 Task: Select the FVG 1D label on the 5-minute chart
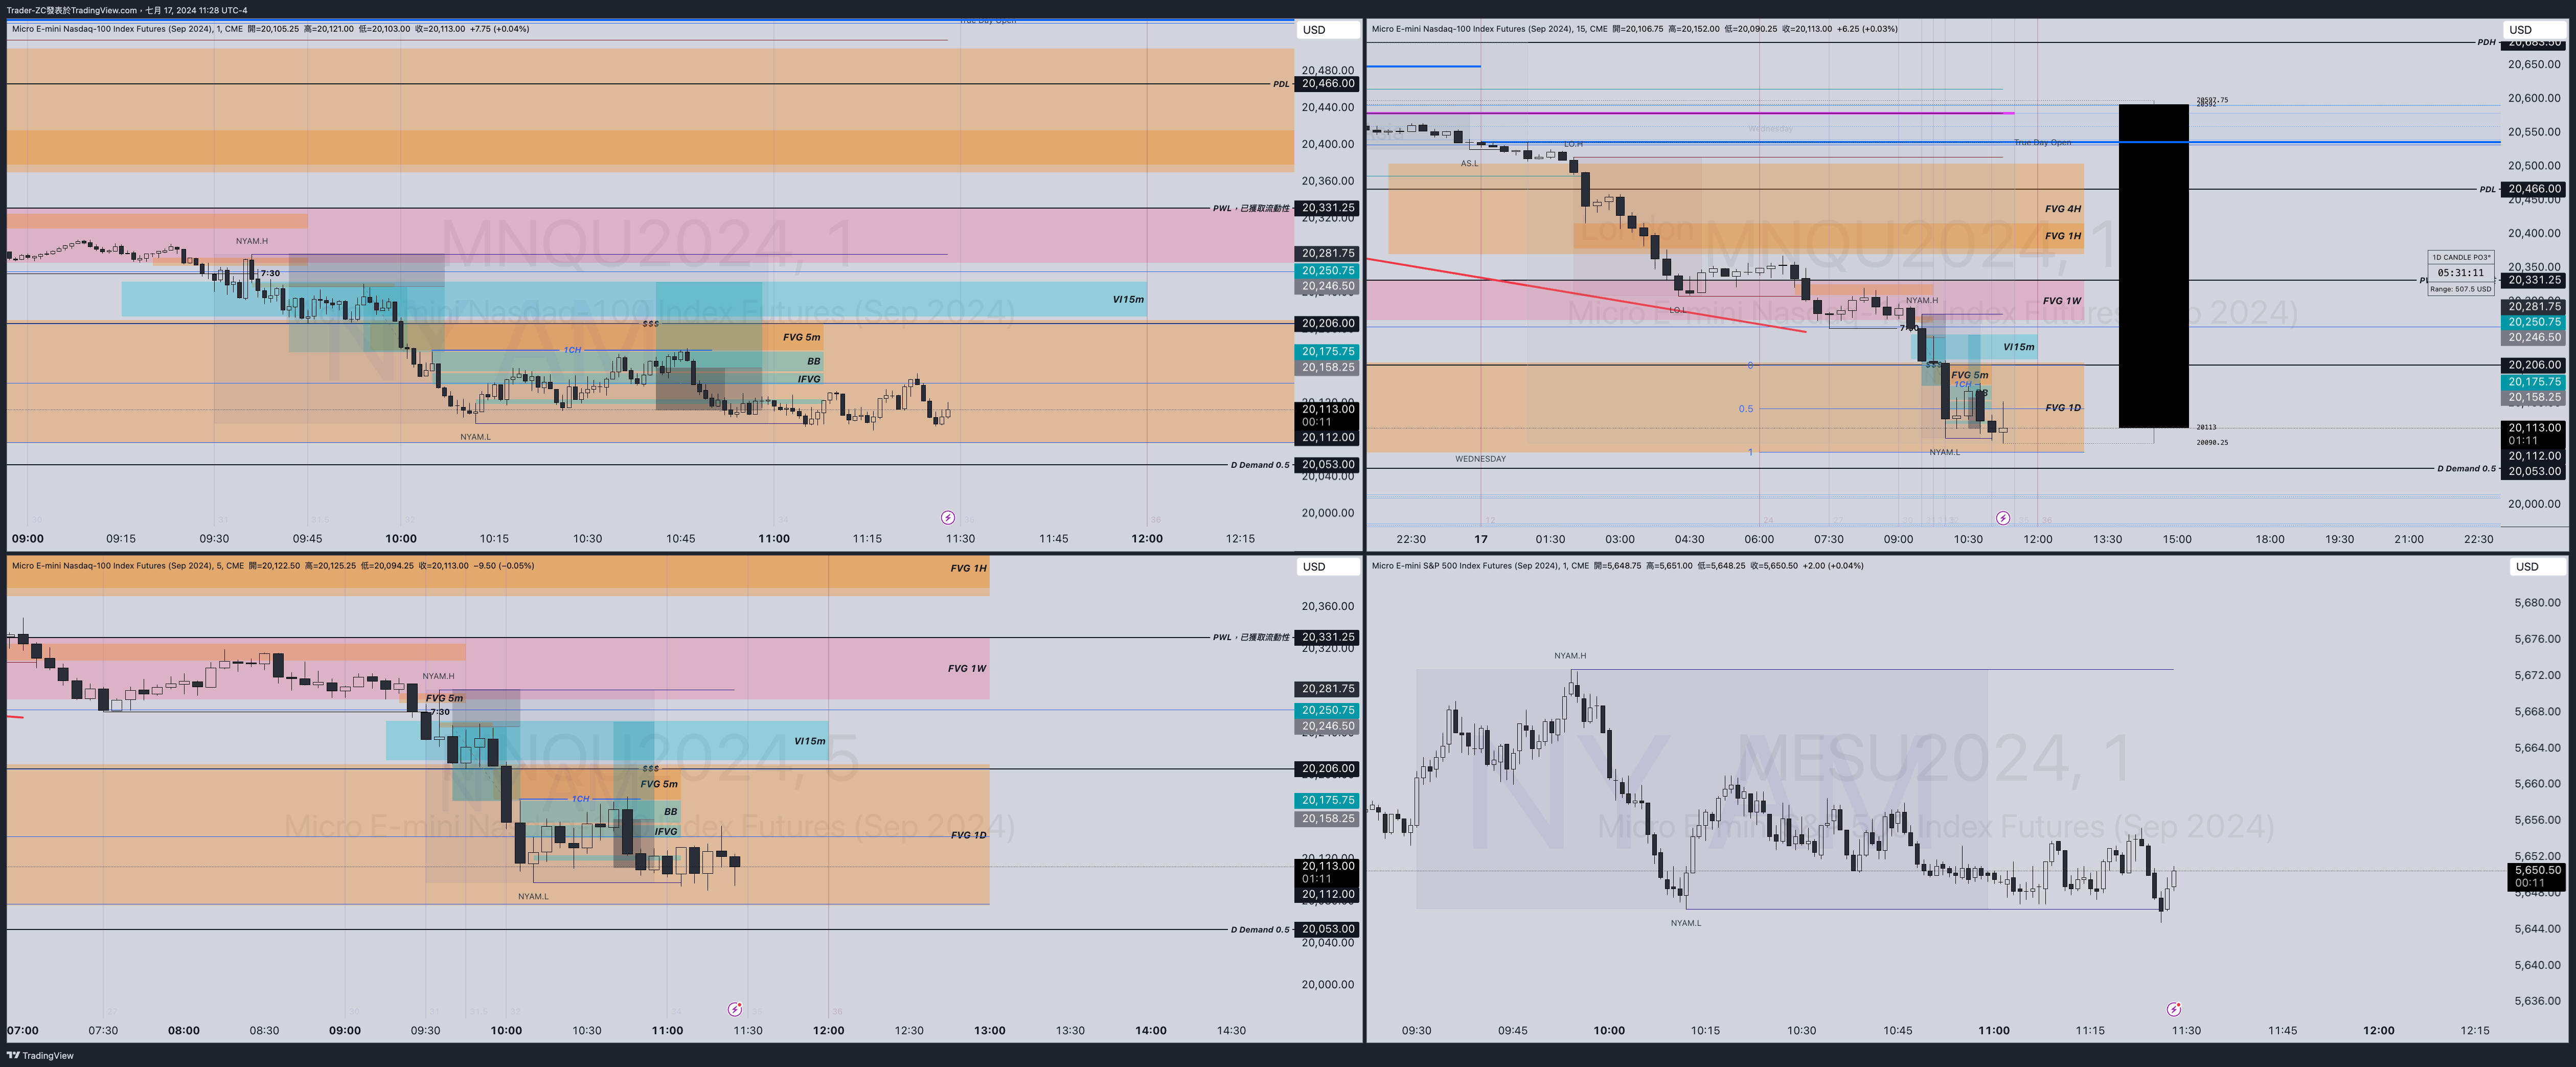click(968, 836)
